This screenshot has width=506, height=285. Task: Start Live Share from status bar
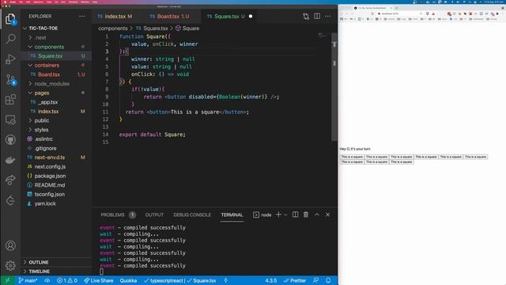click(x=98, y=280)
